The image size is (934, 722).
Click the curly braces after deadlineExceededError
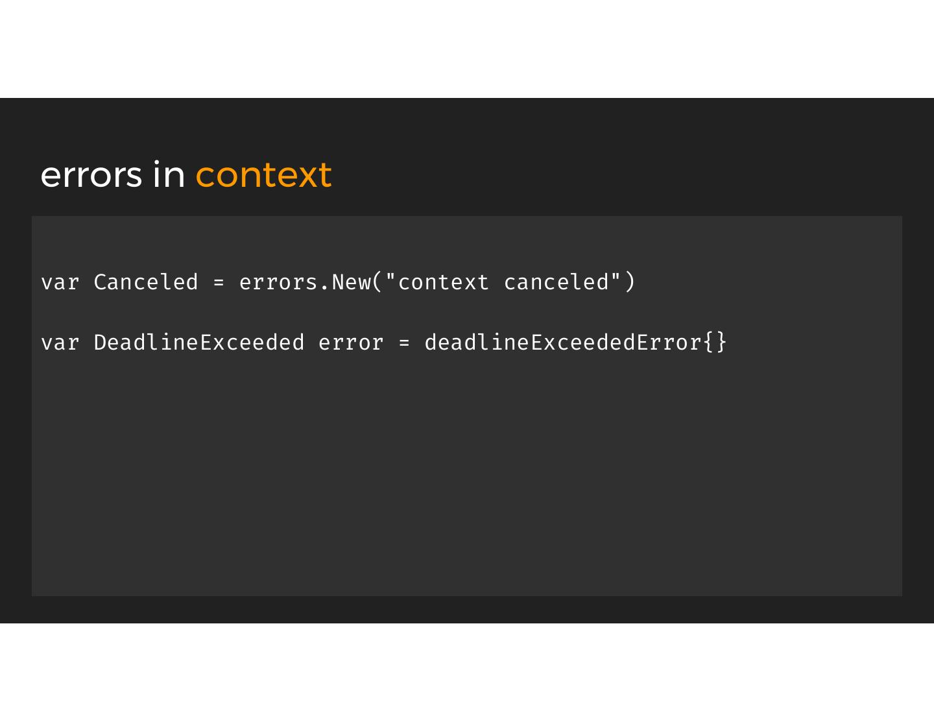click(715, 342)
